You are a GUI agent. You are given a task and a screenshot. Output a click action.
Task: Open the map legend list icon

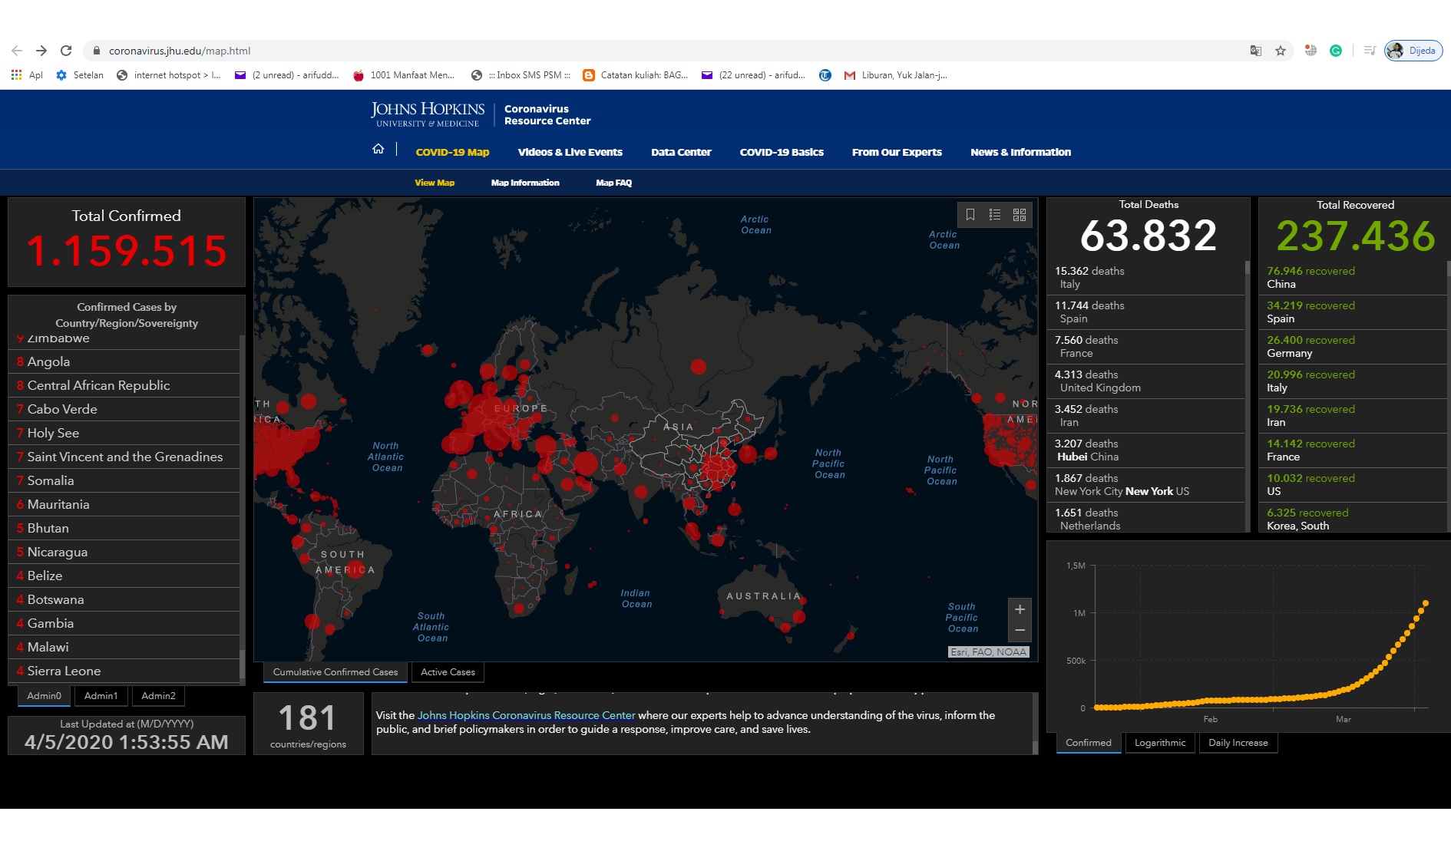(x=995, y=215)
